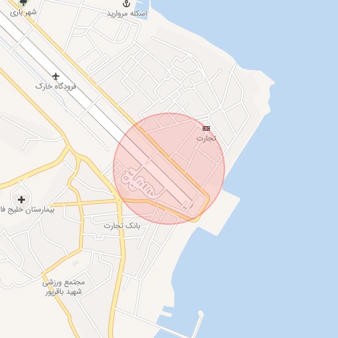Click the anchor icon at Morvarid pier

[126, 3]
